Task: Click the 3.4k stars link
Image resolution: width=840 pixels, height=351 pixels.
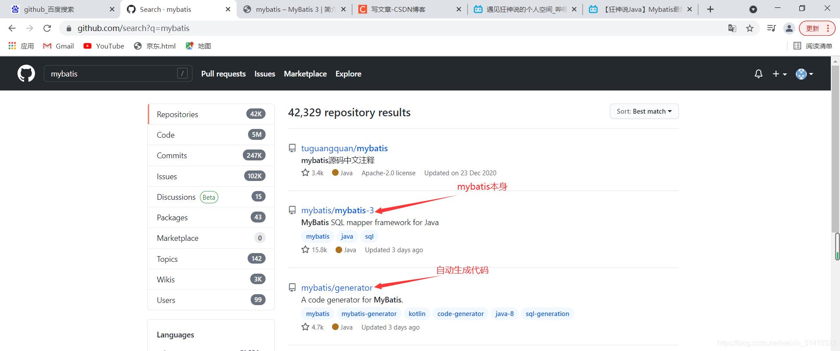Action: click(312, 173)
